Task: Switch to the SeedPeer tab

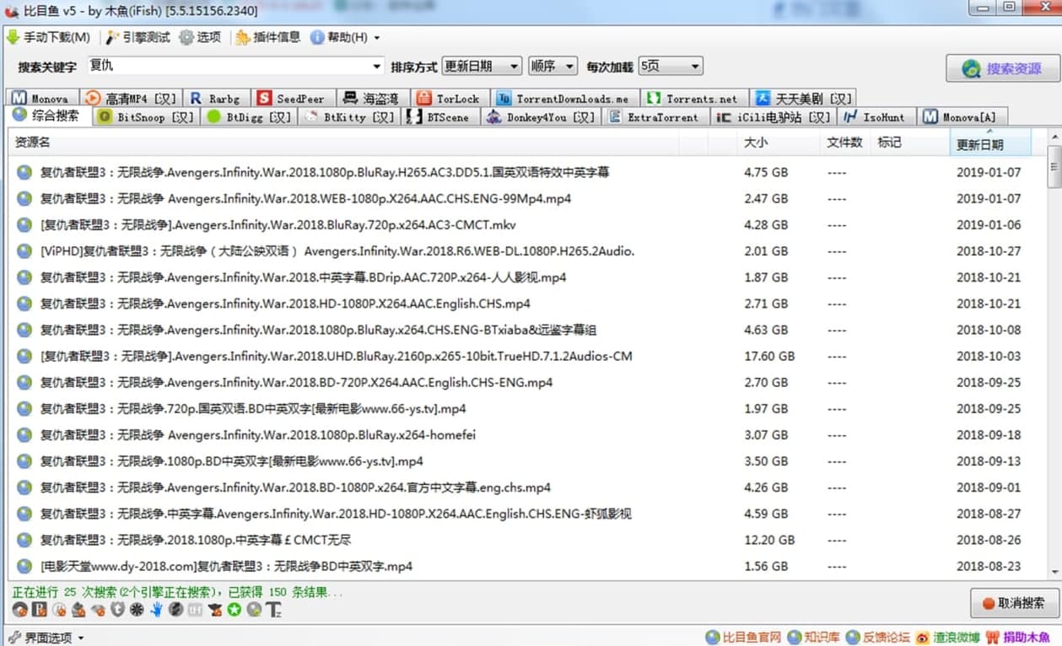Action: pos(293,98)
